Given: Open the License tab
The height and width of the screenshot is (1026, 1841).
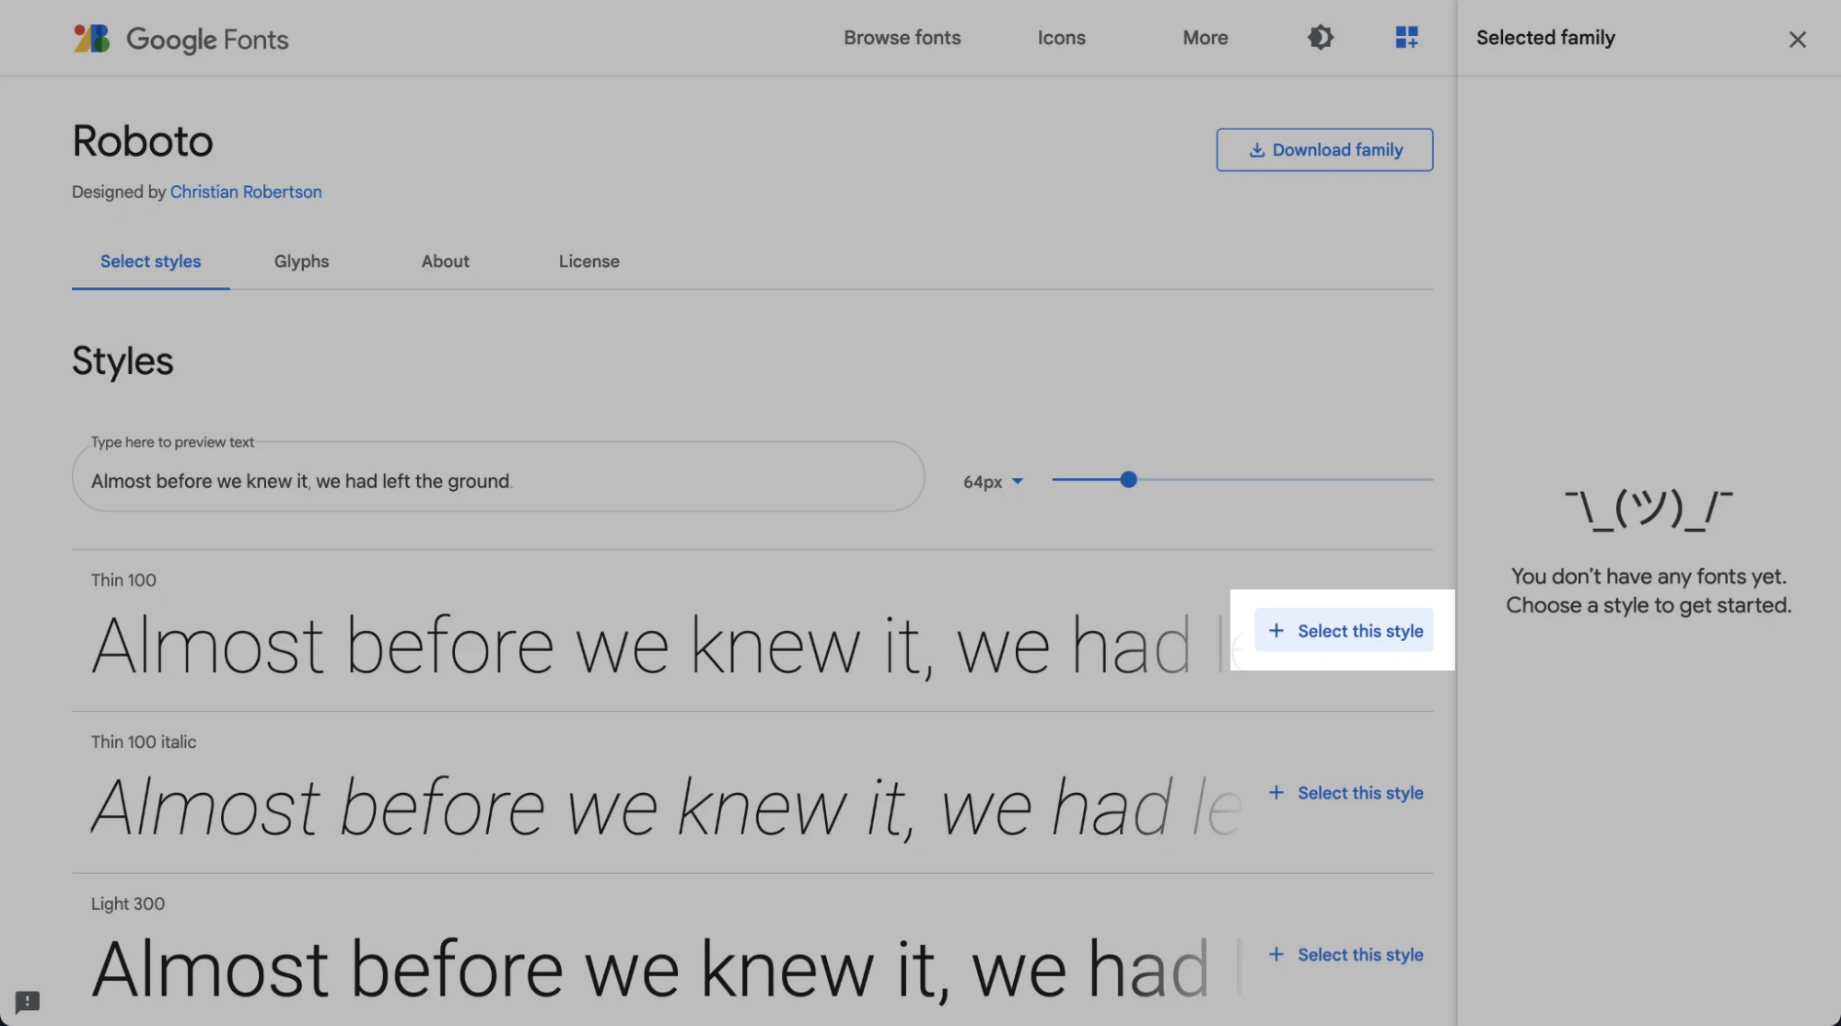Looking at the screenshot, I should [588, 262].
